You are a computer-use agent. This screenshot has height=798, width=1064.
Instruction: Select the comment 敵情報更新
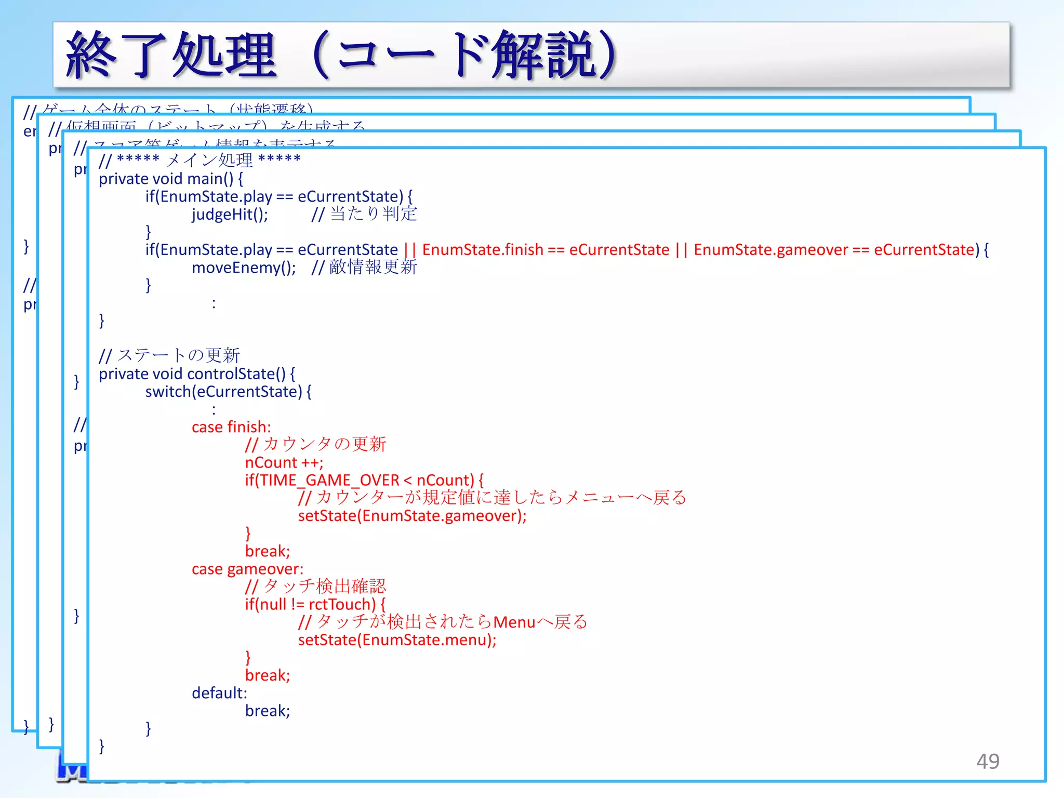(x=364, y=267)
